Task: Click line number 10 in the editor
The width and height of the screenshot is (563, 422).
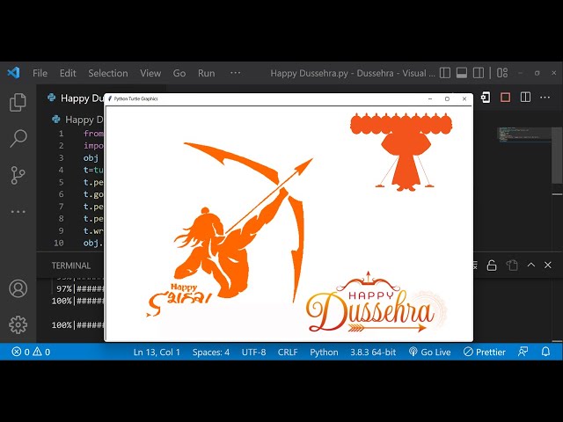Action: click(59, 243)
